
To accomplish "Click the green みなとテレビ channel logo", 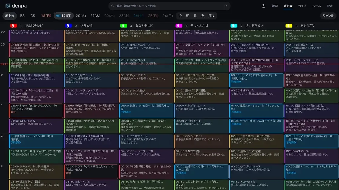I will [124, 26].
